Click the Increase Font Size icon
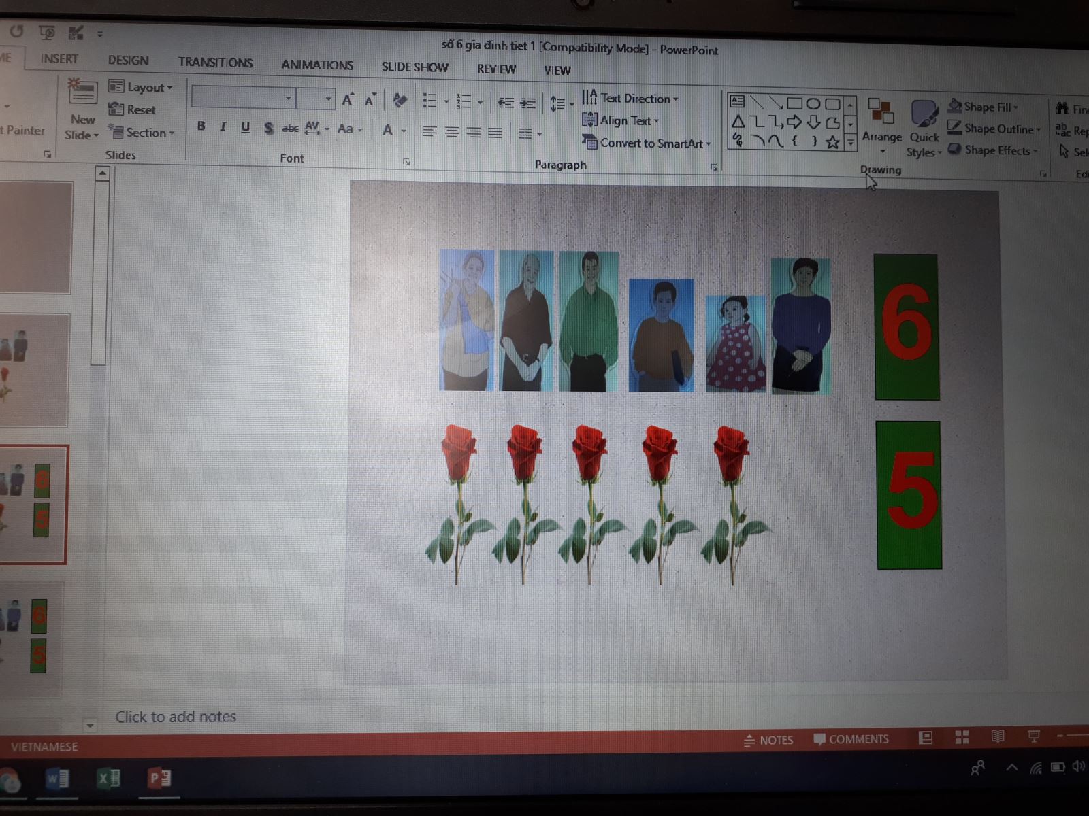This screenshot has height=816, width=1089. (348, 100)
